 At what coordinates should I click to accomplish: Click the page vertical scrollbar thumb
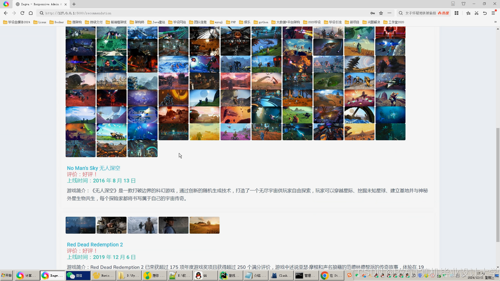point(498,185)
